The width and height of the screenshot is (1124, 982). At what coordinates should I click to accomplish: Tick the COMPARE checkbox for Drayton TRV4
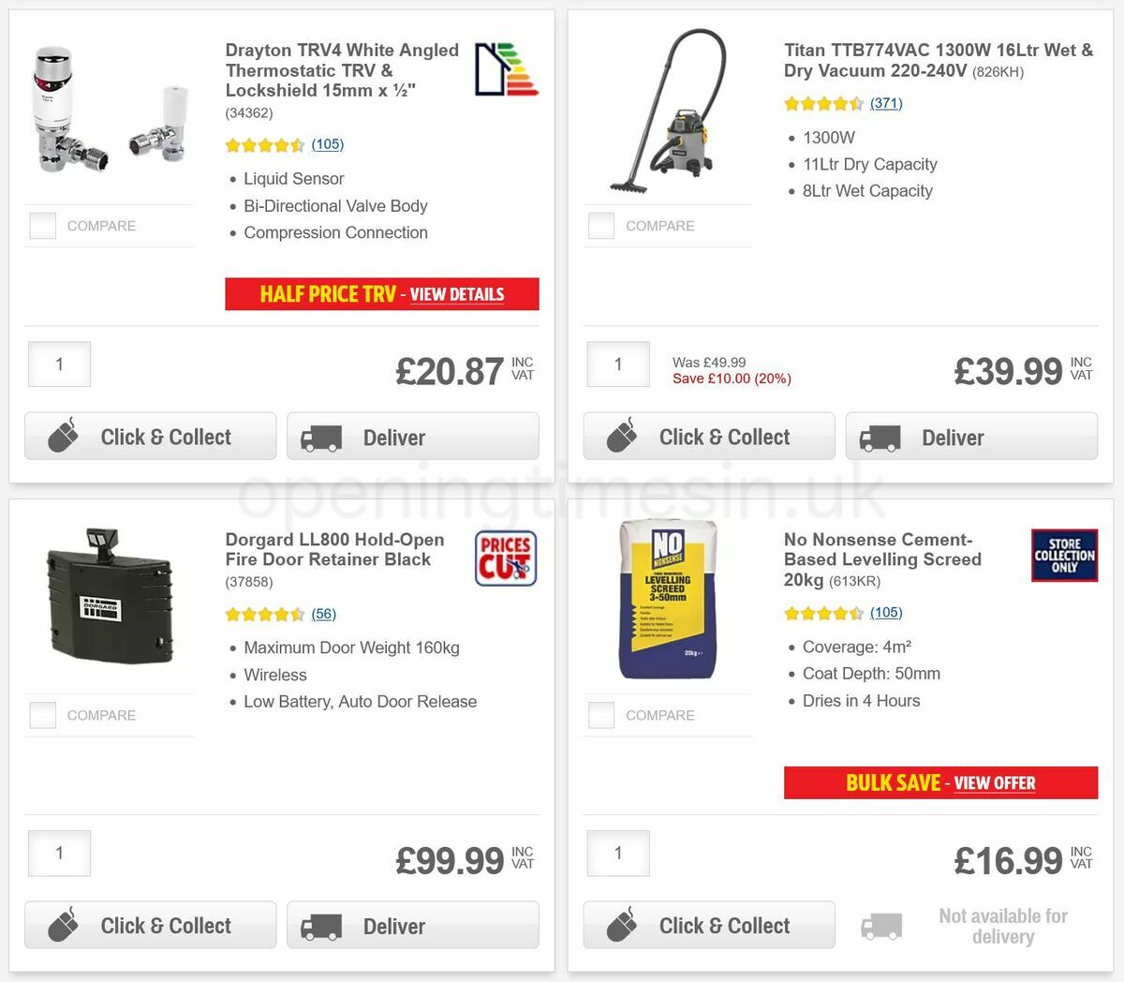(x=42, y=225)
